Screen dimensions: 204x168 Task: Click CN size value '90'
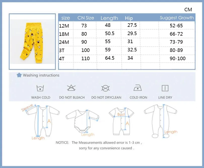tap(84, 42)
